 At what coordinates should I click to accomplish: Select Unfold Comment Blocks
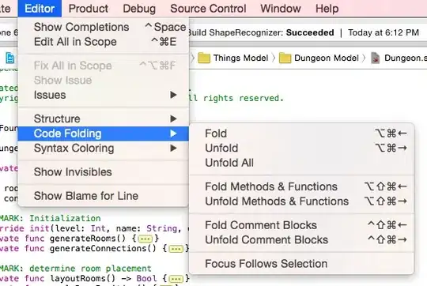[302, 239]
